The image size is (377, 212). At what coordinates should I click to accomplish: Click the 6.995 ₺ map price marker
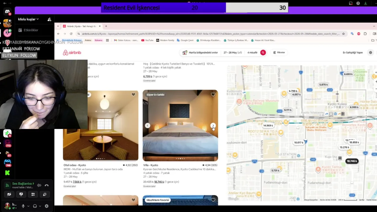click(354, 107)
